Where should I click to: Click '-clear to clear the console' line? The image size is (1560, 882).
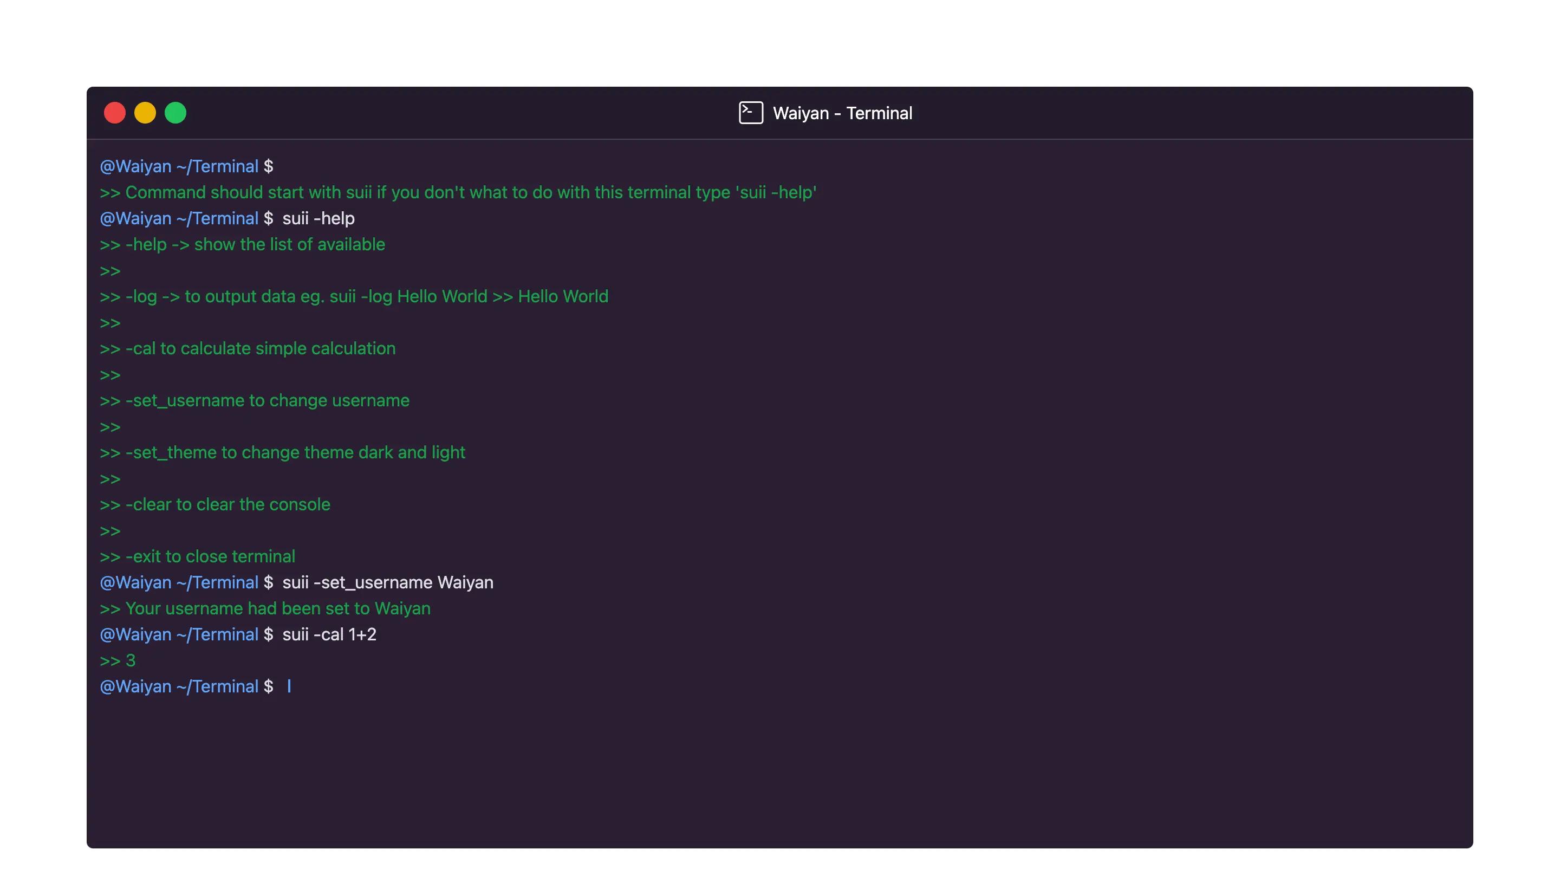215,504
